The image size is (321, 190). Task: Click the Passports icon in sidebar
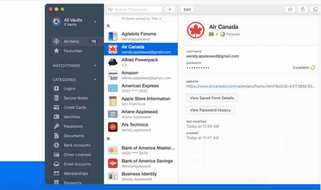point(56,182)
